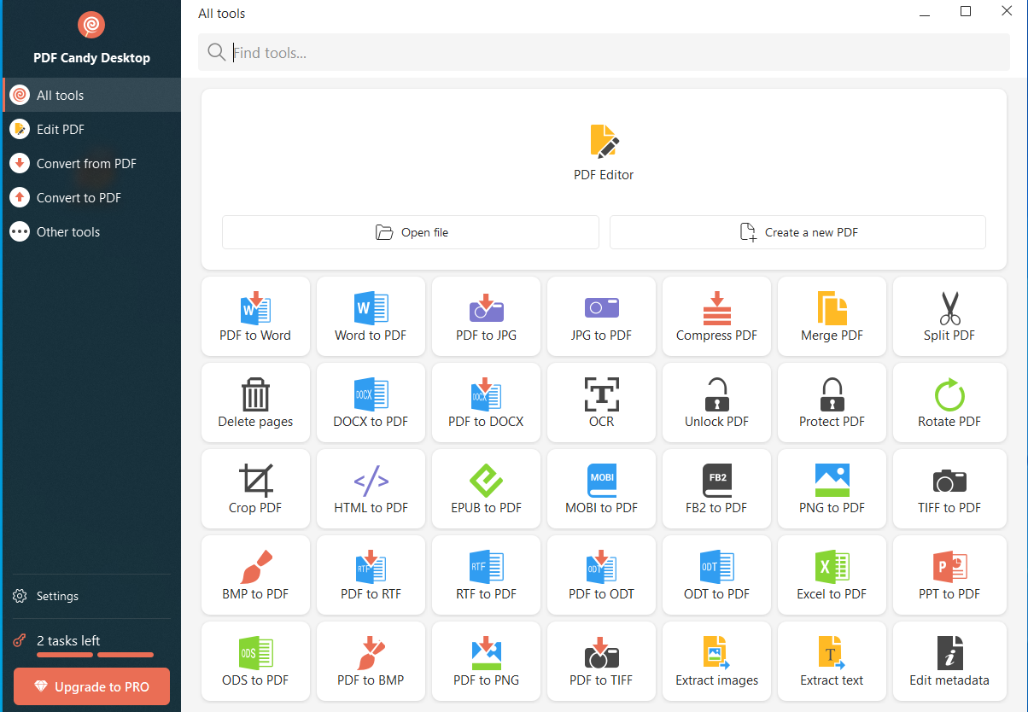Launch the MOBI to PDF converter
Viewport: 1028px width, 712px height.
[x=601, y=489]
